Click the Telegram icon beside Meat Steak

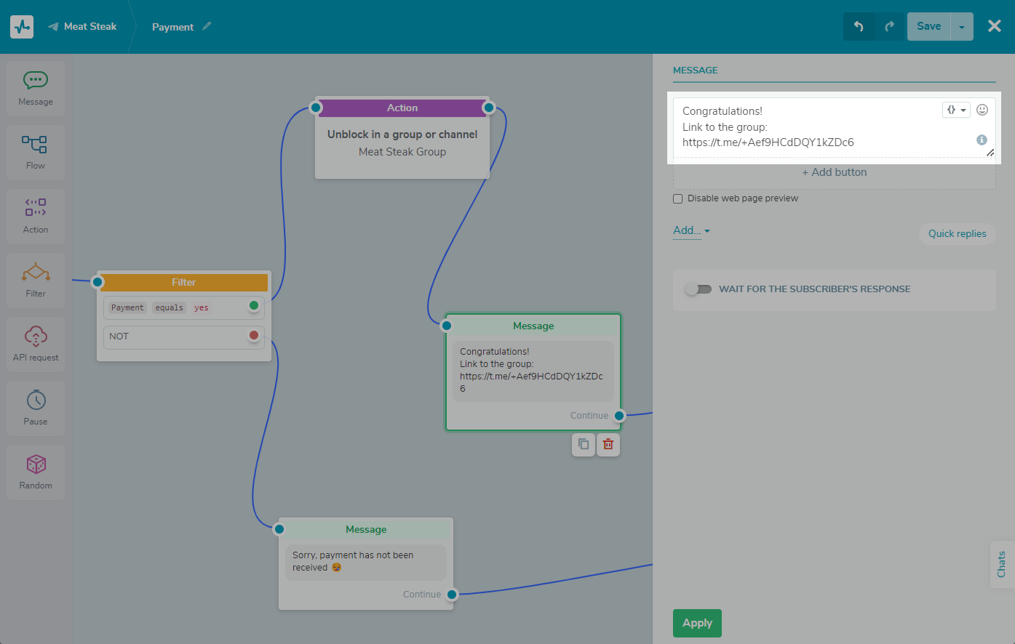(53, 27)
